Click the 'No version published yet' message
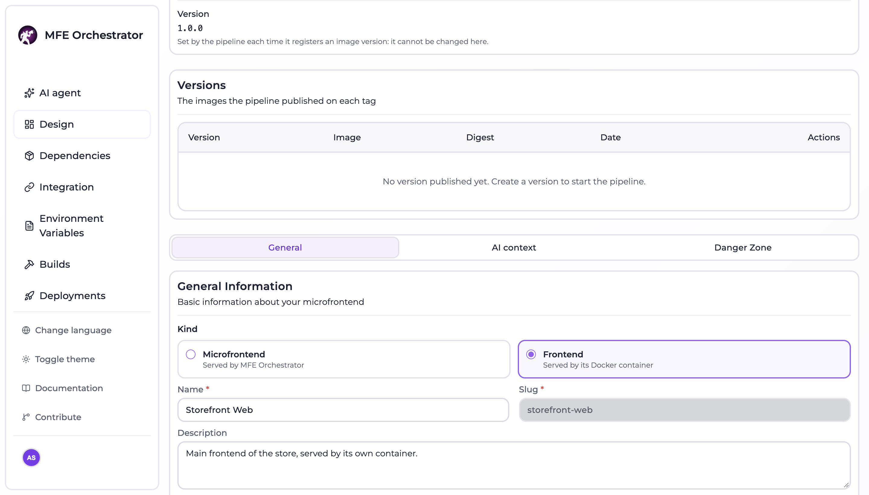The image size is (869, 495). [x=514, y=181]
